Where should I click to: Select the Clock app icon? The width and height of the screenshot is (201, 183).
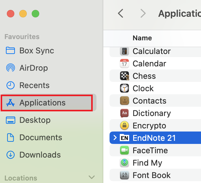[x=124, y=88]
